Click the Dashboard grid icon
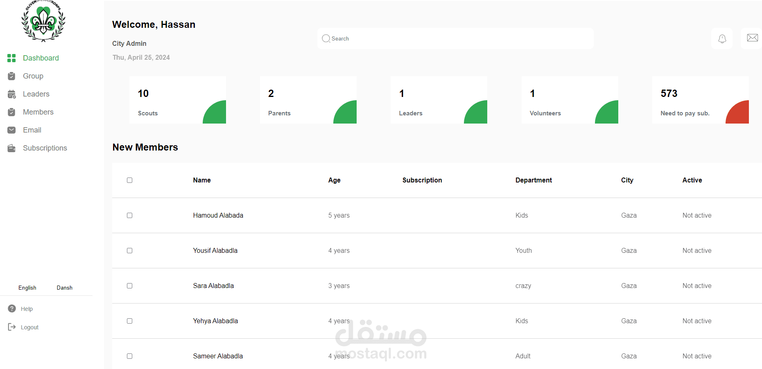 pos(11,58)
